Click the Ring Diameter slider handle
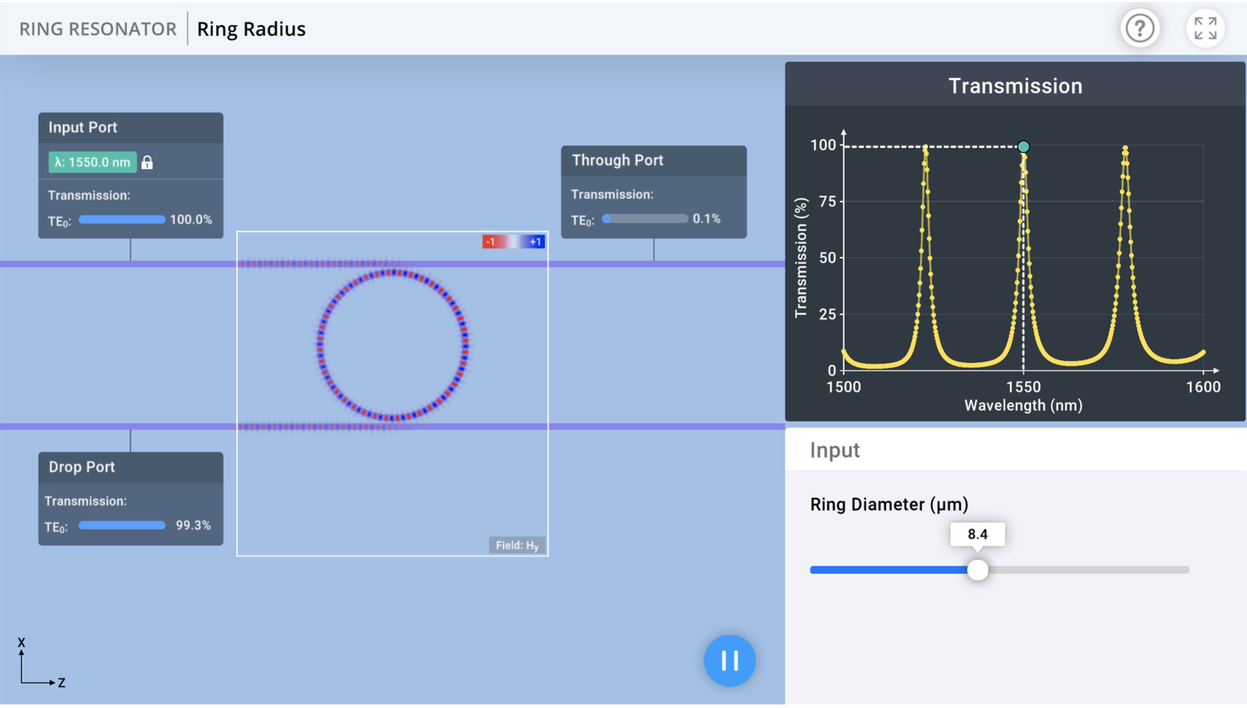This screenshot has height=708, width=1247. tap(978, 569)
